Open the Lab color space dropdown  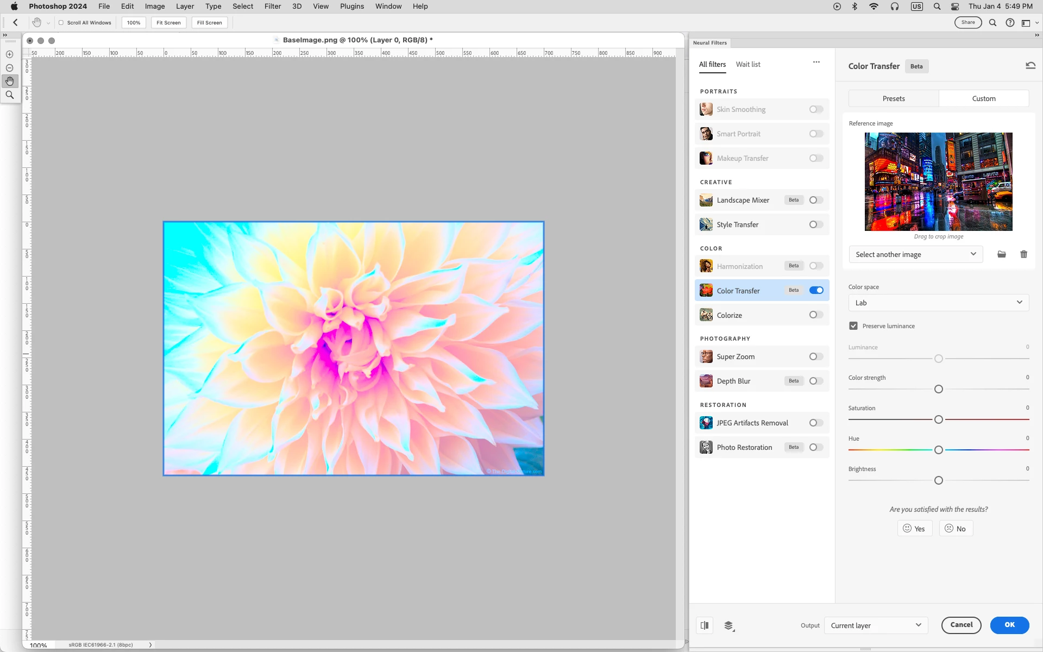point(938,303)
